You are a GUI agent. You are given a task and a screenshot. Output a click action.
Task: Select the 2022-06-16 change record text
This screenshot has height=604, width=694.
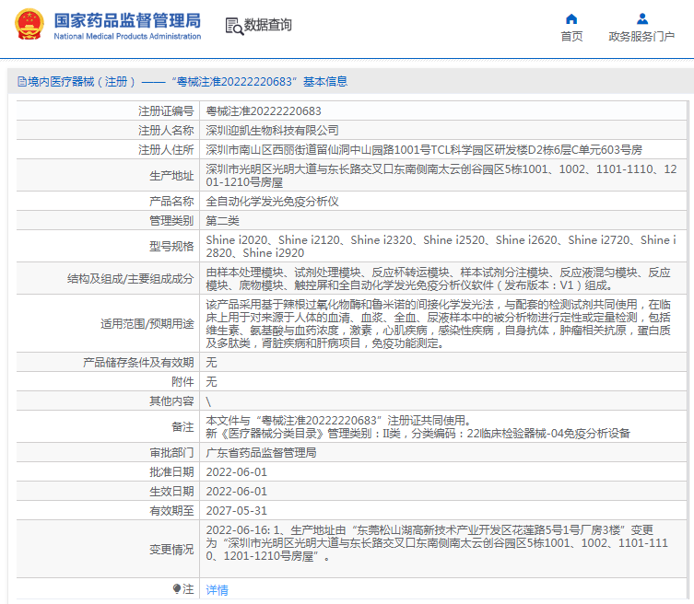(437, 543)
